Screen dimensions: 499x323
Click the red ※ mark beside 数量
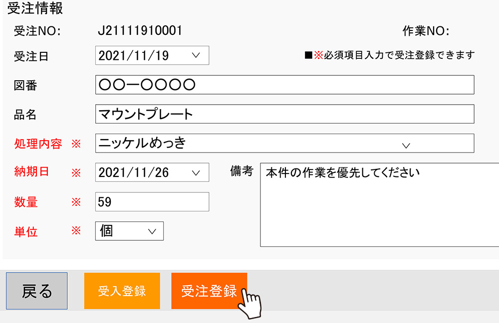click(76, 202)
